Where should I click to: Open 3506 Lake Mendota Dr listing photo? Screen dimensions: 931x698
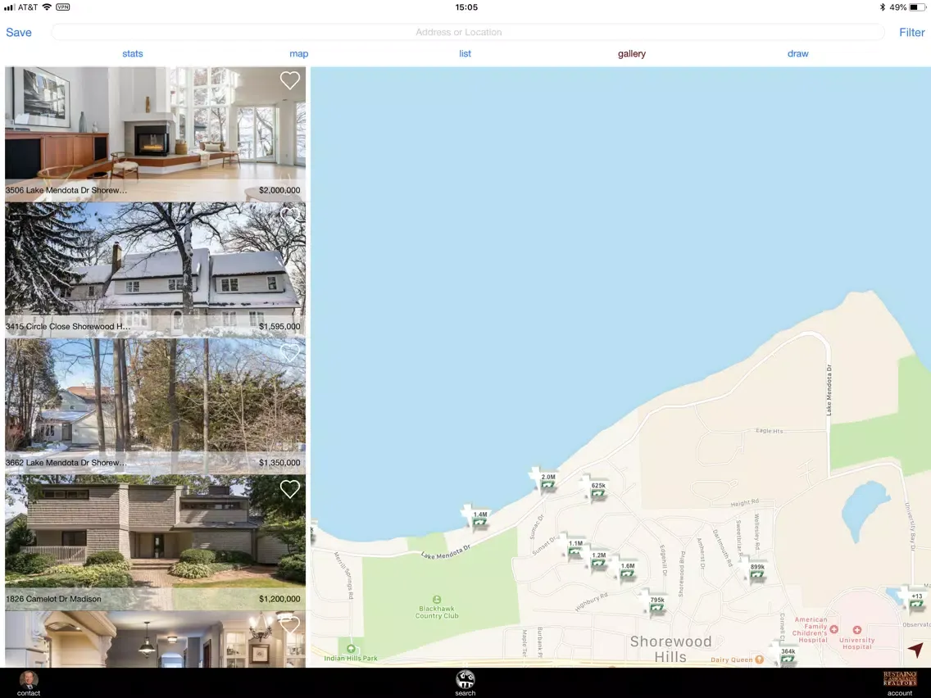(x=156, y=134)
